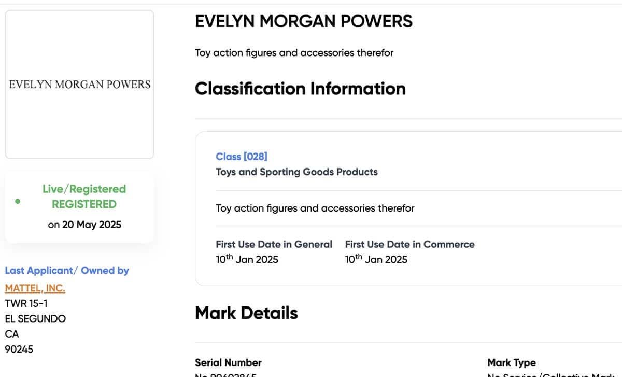
Task: Select the Classification Information heading
Action: pyautogui.click(x=300, y=89)
